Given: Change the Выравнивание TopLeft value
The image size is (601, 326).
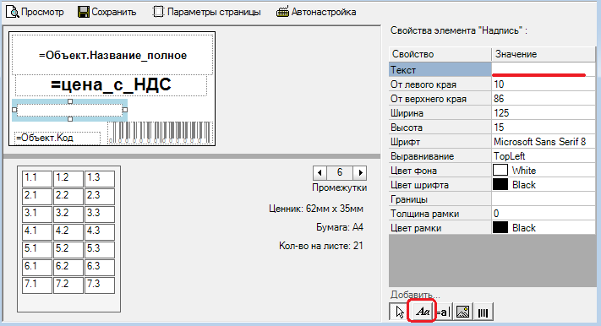Looking at the screenshot, I should tap(544, 156).
